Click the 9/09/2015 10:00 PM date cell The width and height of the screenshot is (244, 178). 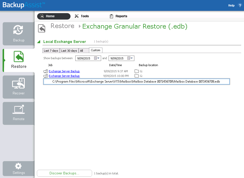[116, 76]
